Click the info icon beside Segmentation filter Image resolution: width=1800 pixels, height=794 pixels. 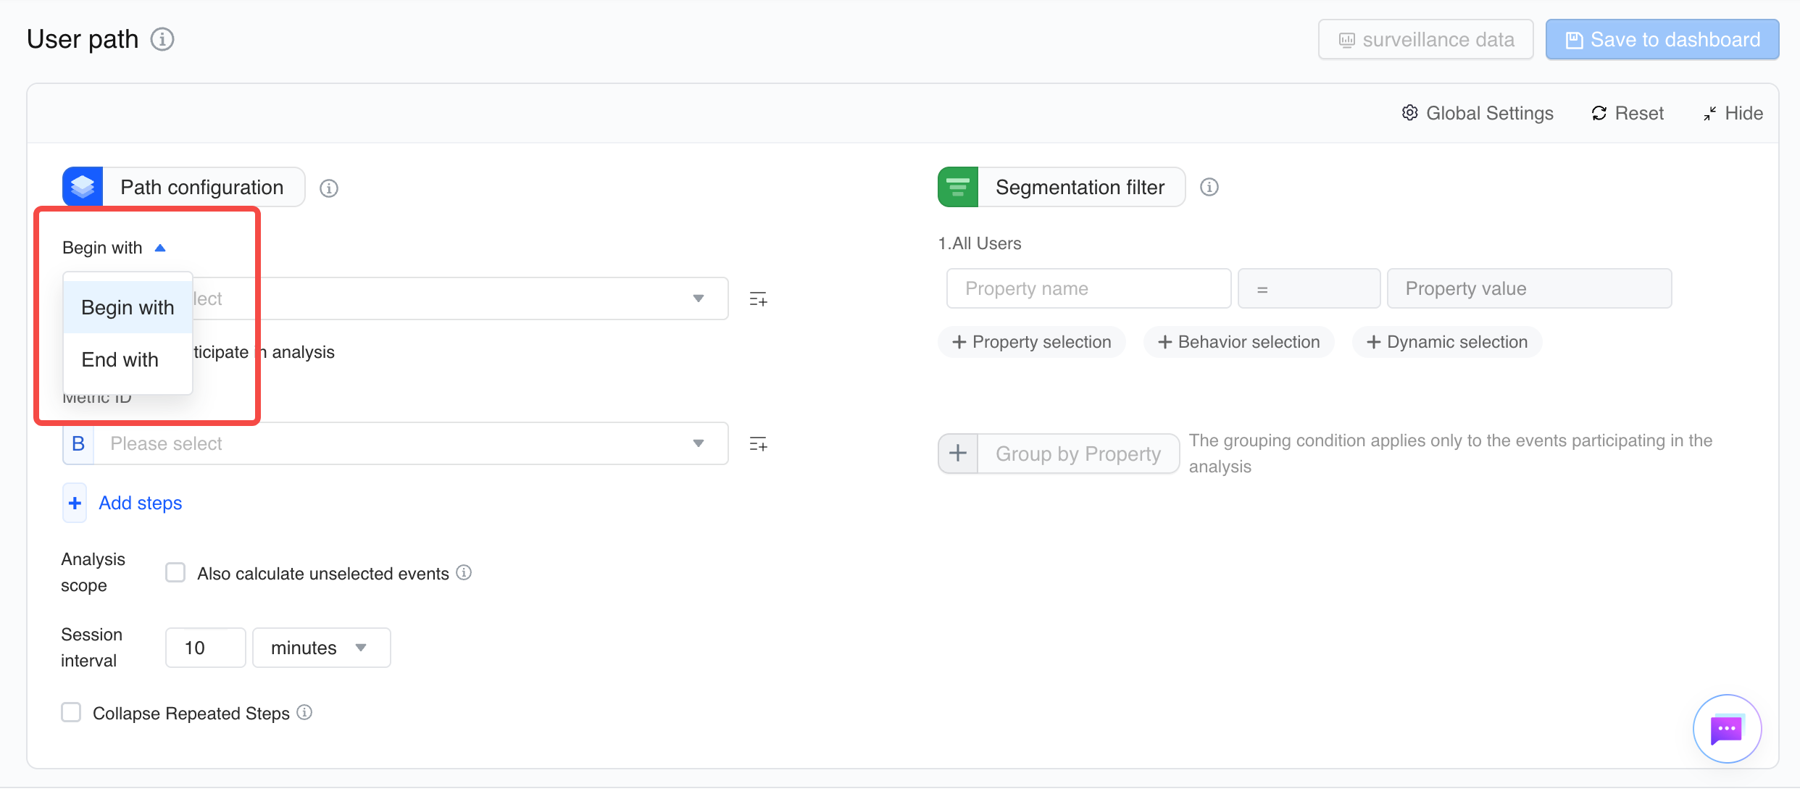tap(1209, 187)
